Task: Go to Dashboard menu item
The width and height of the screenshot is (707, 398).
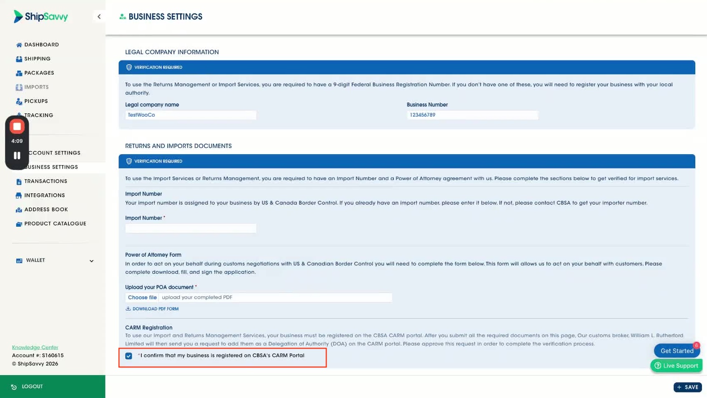Action: coord(42,45)
